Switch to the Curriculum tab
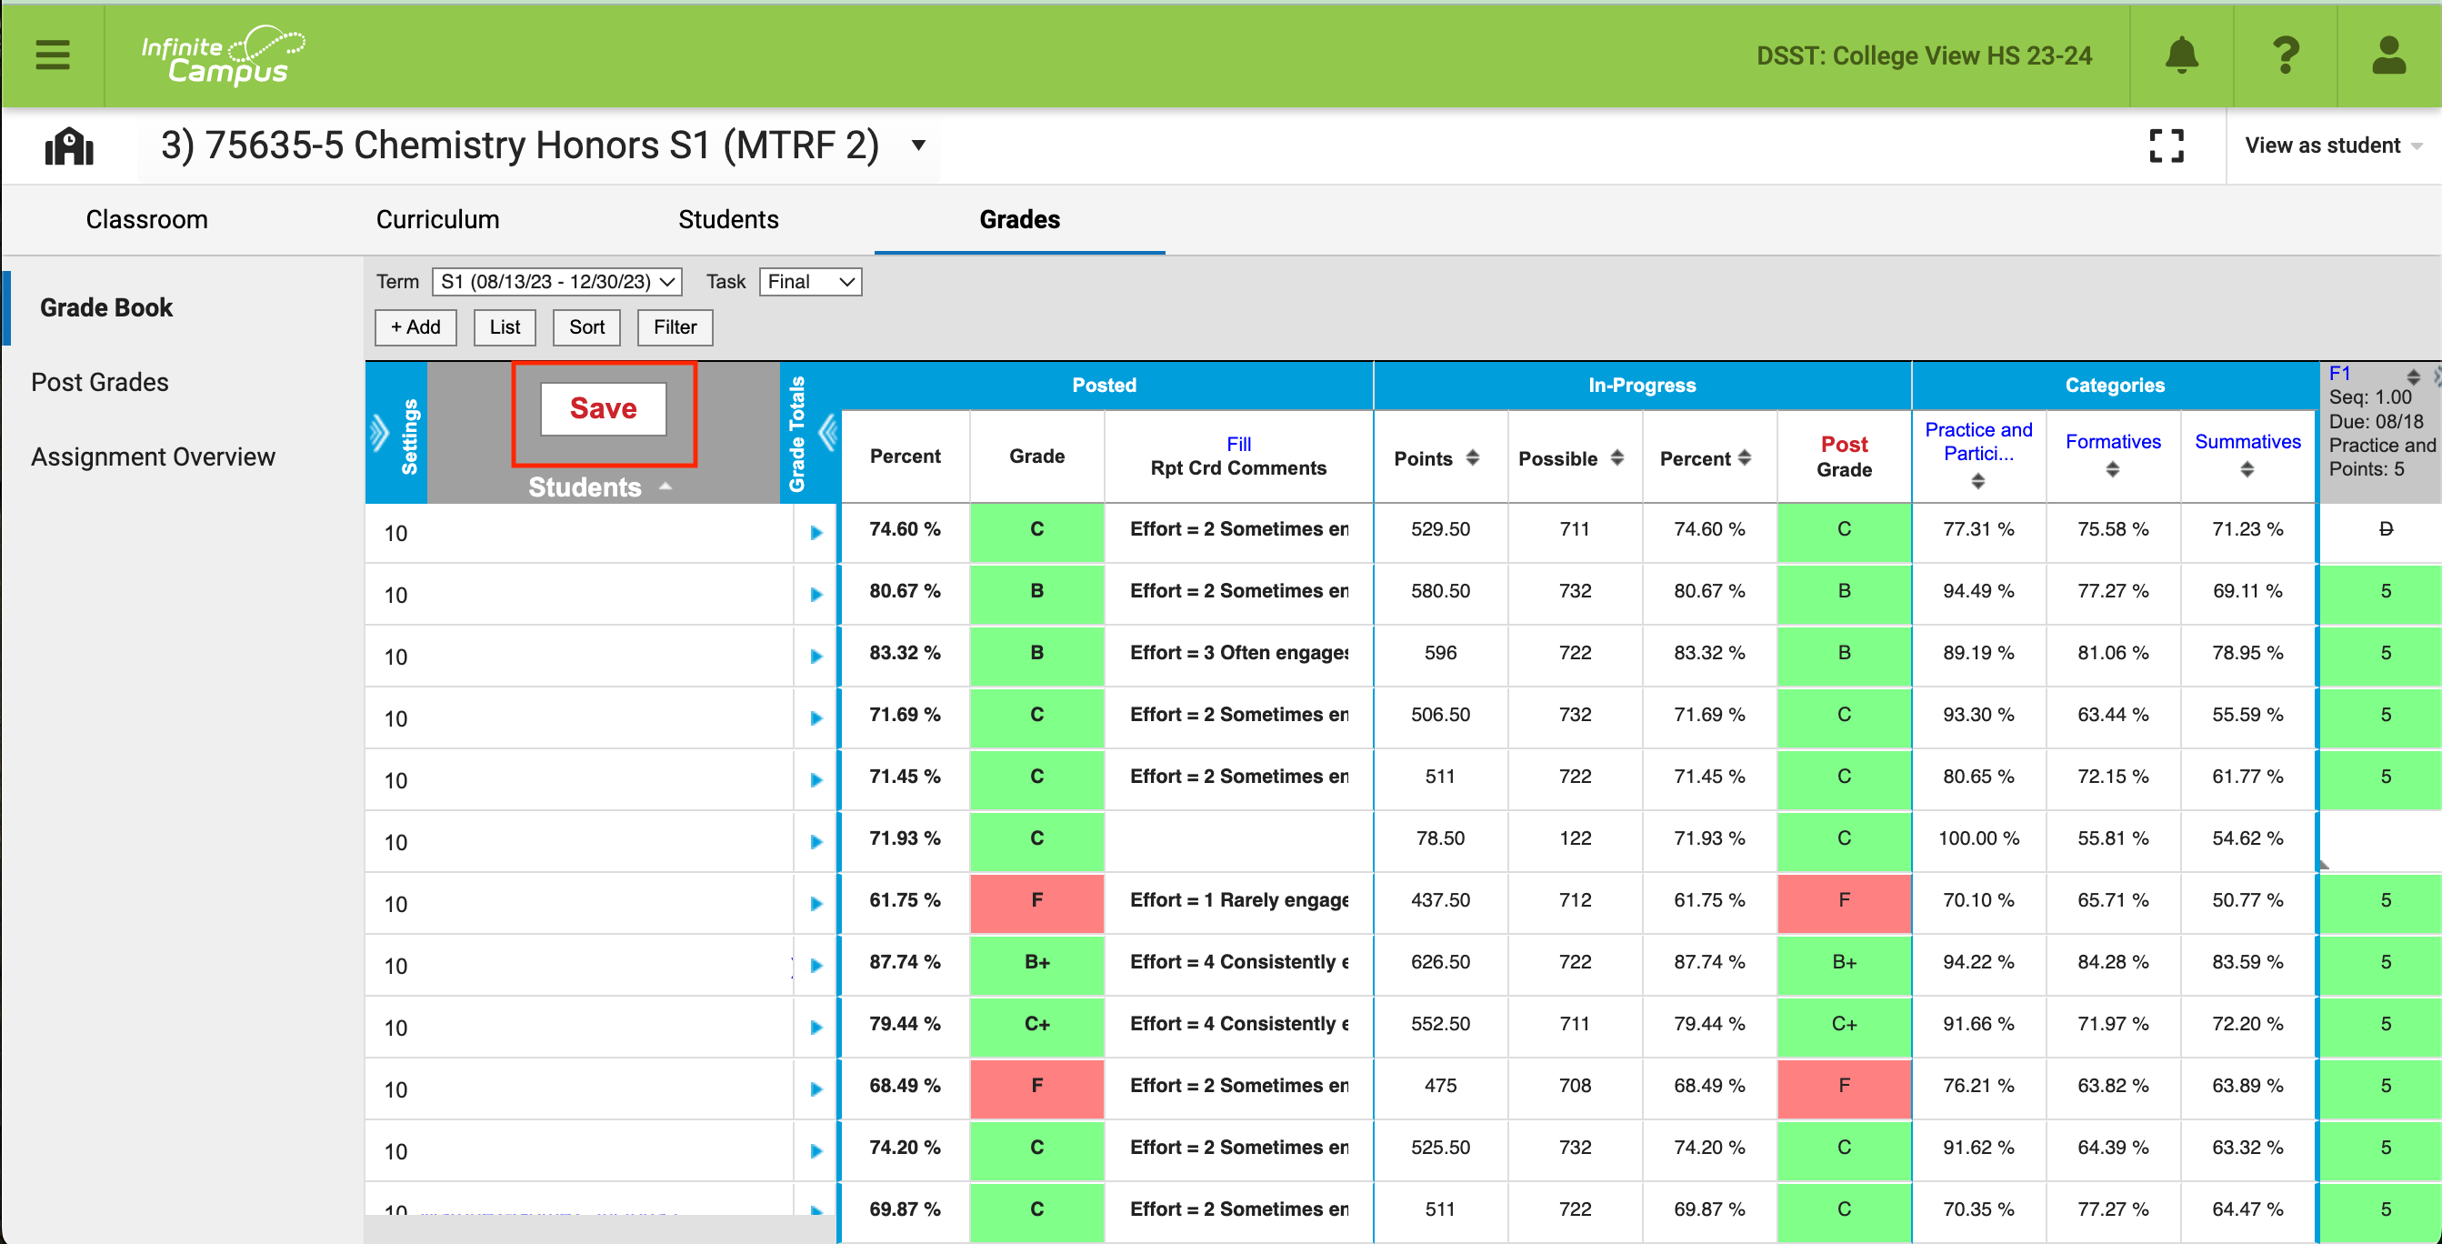The width and height of the screenshot is (2442, 1244). pyautogui.click(x=437, y=219)
